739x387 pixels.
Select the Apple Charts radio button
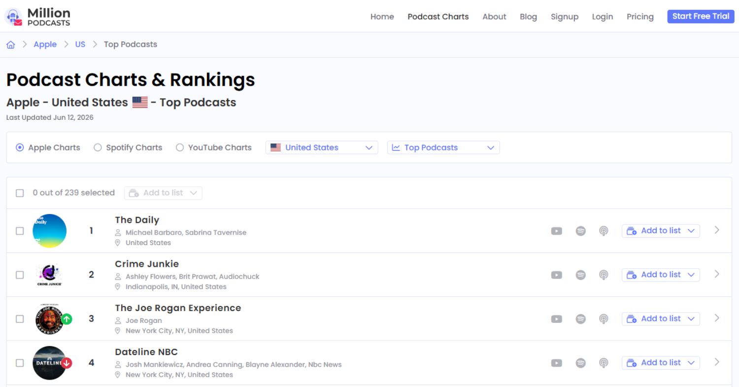point(20,147)
